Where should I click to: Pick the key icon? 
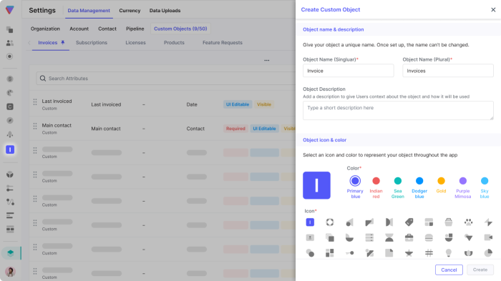349,253
